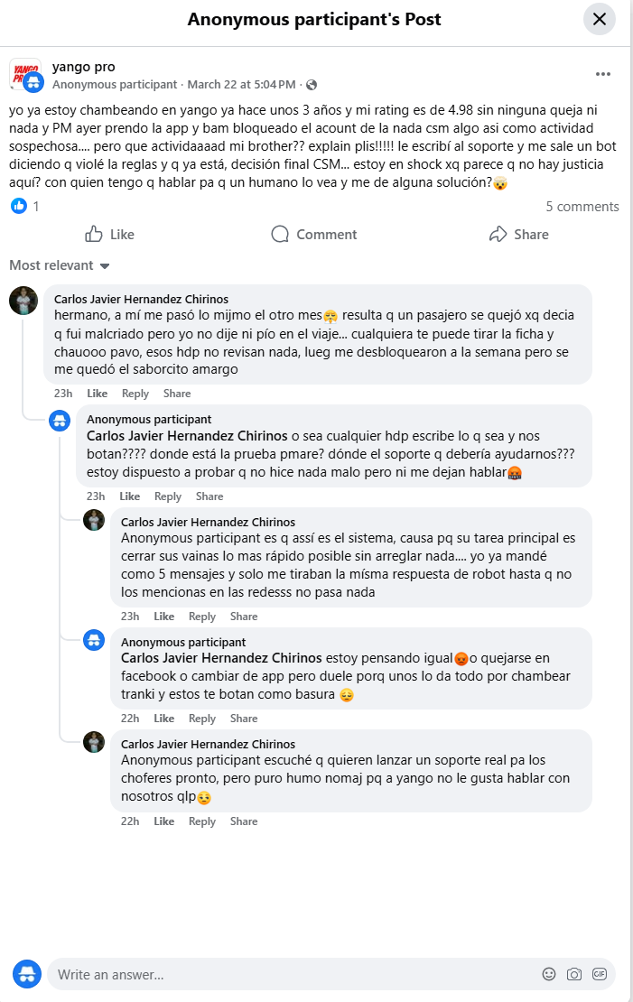Like the last comment about soporte real

163,821
